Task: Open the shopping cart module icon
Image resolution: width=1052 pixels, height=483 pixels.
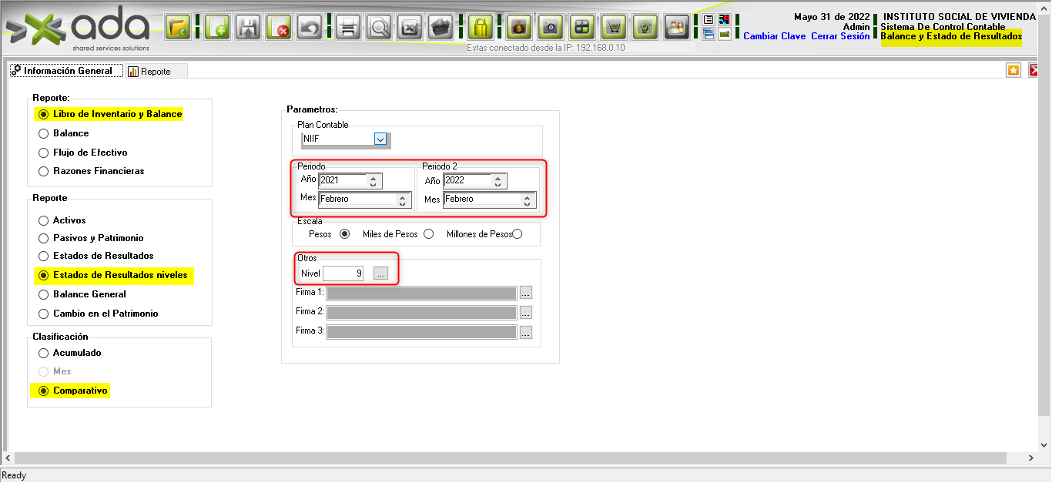Action: (613, 28)
